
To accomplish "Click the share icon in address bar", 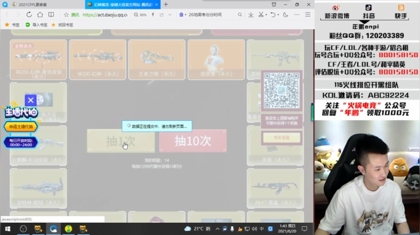I will point(162,15).
